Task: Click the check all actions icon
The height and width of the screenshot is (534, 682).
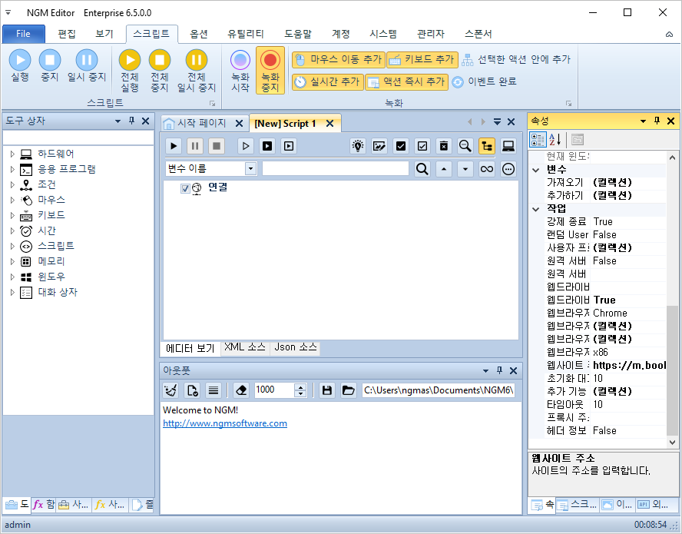Action: tap(401, 146)
